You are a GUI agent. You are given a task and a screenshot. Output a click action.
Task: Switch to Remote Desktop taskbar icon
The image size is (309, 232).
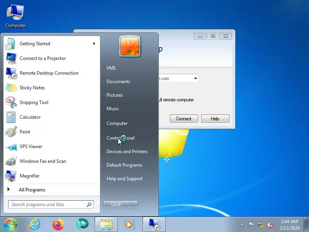click(154, 225)
